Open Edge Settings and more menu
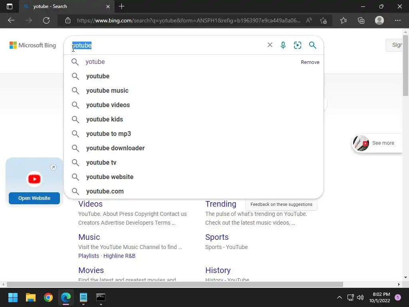The height and width of the screenshot is (307, 409). (x=397, y=20)
